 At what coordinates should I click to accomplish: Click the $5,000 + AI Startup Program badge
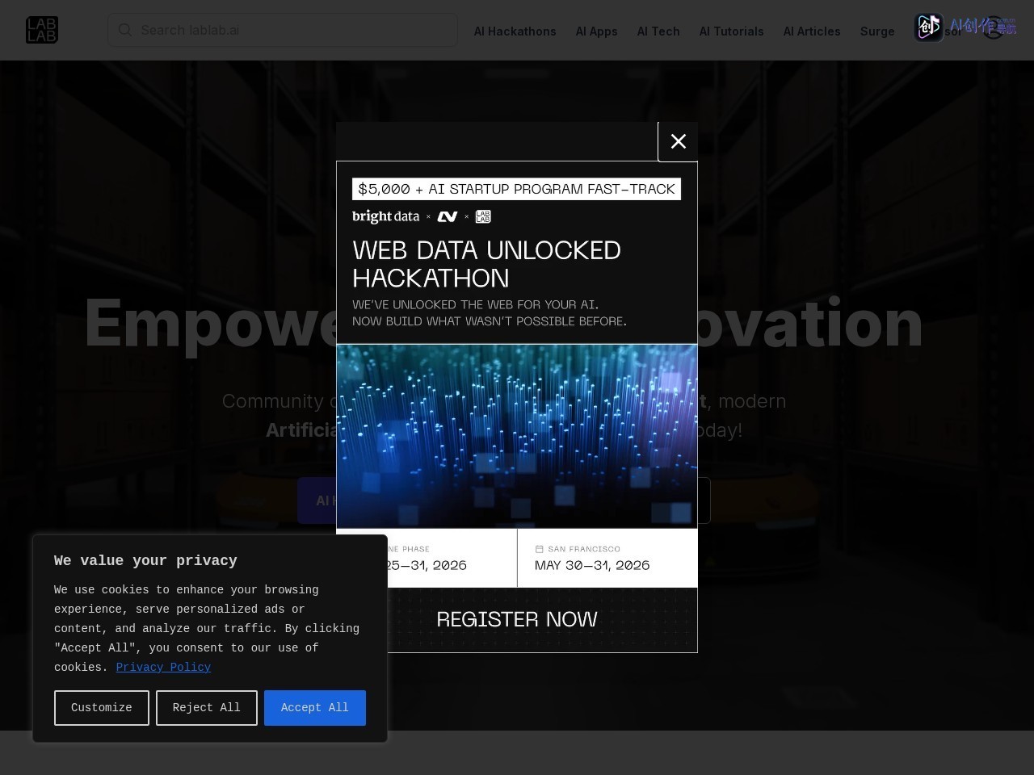516,189
